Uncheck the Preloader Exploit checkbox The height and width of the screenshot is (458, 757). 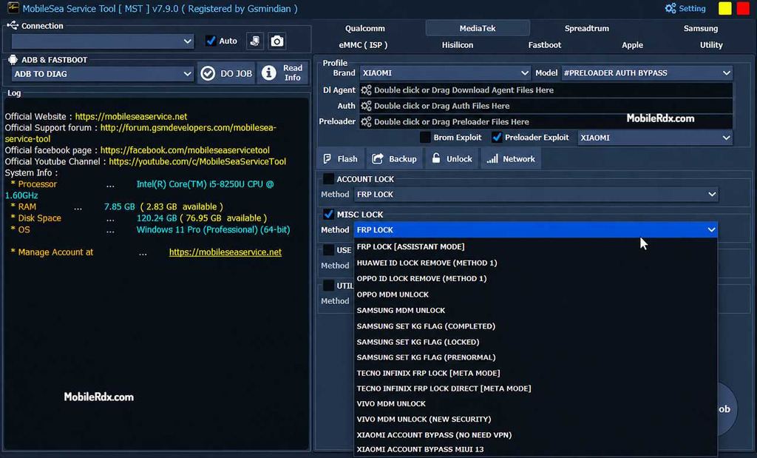[x=497, y=137]
